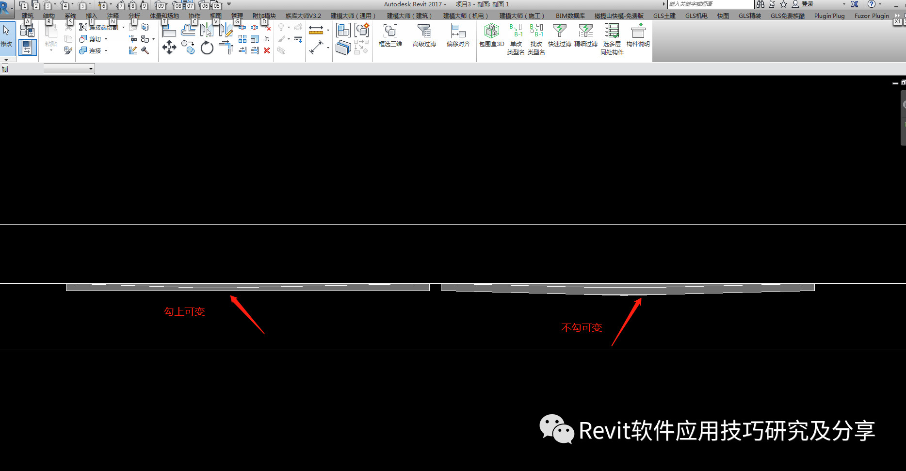Viewport: 906px width, 471px height.
Task: Open the Autodesk Exchange X icon
Action: 855,4
